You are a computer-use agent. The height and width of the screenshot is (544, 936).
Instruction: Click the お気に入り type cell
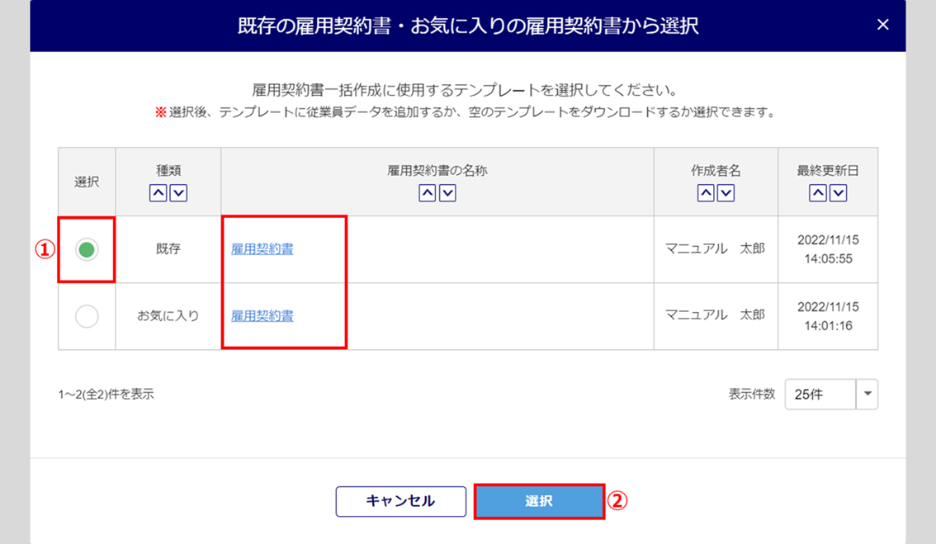(x=168, y=316)
